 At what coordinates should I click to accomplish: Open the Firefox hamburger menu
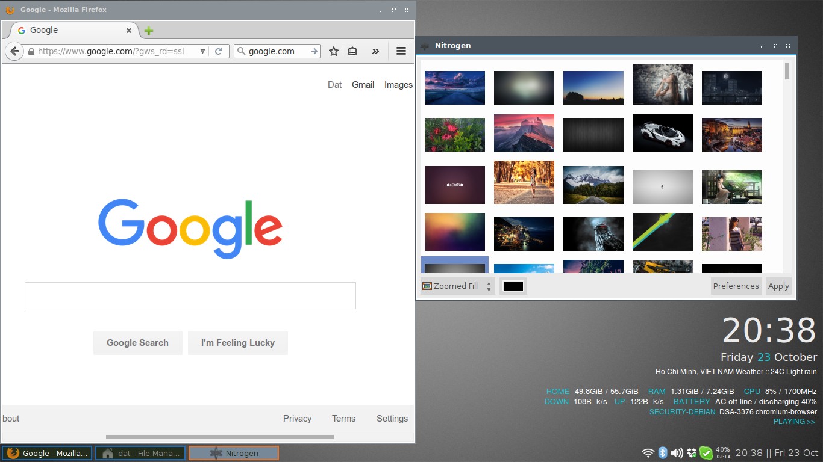[x=401, y=51]
